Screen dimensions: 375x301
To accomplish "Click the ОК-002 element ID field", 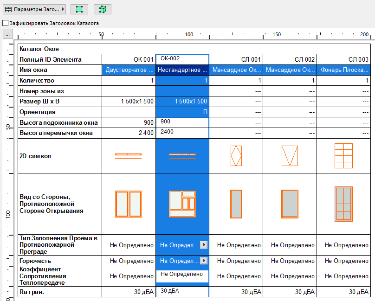I will click(182, 59).
